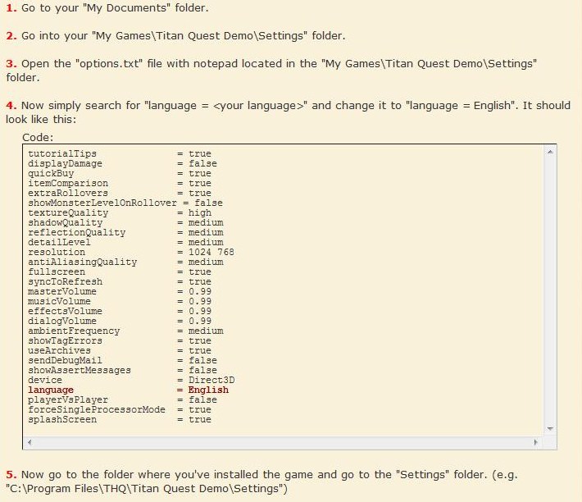Image resolution: width=582 pixels, height=502 pixels.
Task: Click the 'displayDamage' setting line
Action: 122,164
